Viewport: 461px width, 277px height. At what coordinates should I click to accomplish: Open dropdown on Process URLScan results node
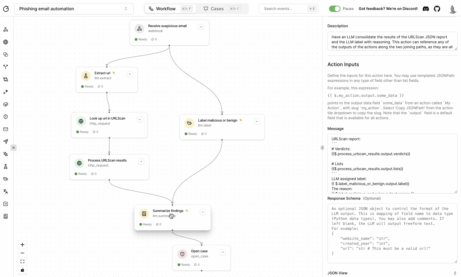(141, 162)
